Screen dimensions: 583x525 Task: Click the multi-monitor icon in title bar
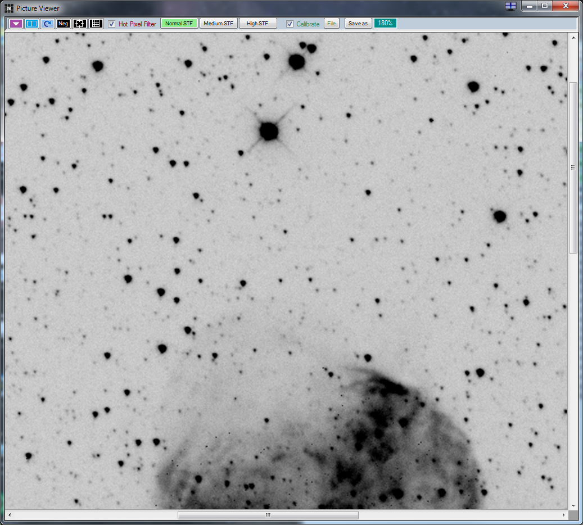510,6
